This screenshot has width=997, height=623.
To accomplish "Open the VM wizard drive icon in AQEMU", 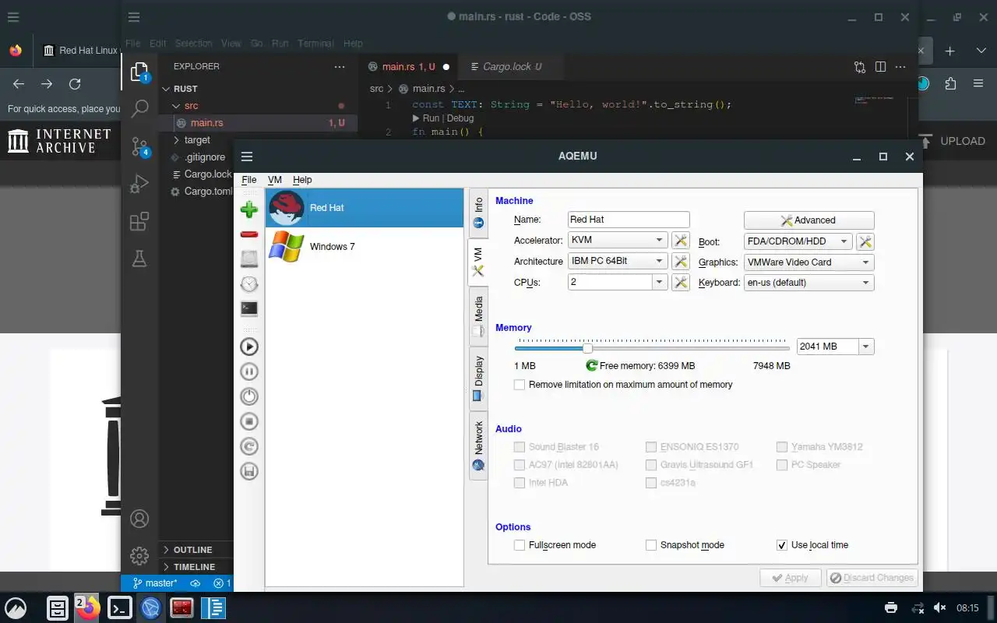I will coord(249,259).
